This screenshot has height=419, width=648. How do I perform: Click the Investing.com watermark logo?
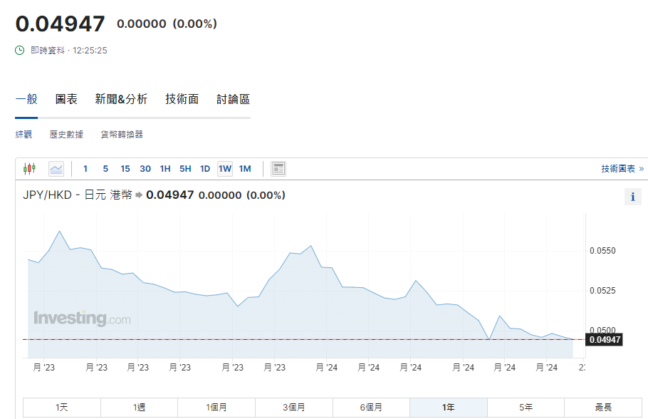pyautogui.click(x=82, y=319)
